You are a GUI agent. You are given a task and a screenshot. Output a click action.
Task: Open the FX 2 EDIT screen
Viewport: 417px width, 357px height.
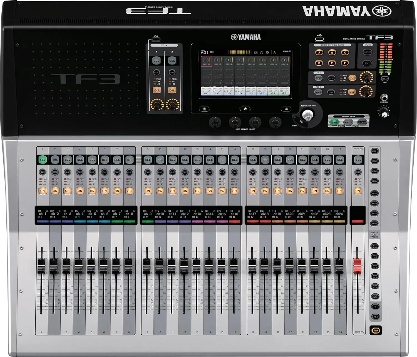tap(318, 92)
